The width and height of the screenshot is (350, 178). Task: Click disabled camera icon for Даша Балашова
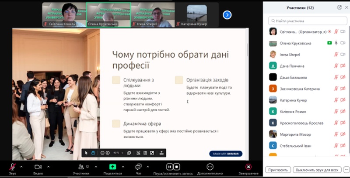pos(343,77)
